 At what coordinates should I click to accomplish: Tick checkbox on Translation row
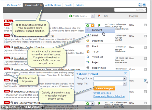pyautogui.click(x=145, y=58)
